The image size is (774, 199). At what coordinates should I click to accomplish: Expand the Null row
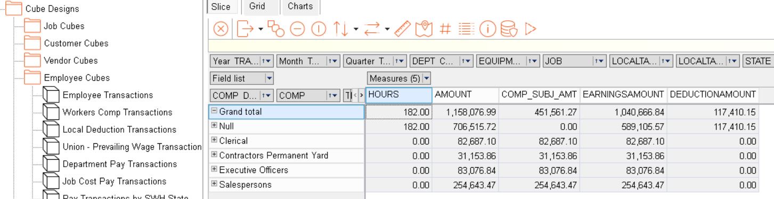point(214,126)
